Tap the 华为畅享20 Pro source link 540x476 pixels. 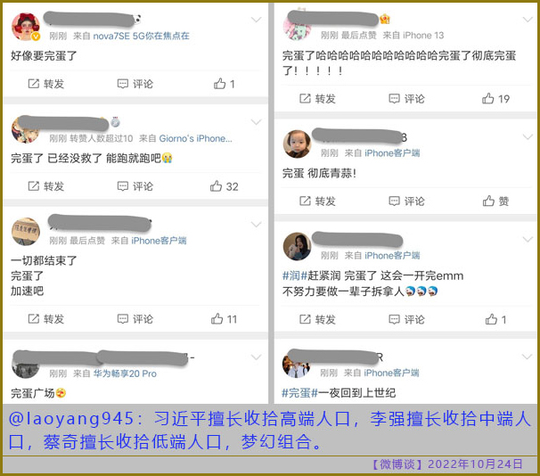(125, 373)
